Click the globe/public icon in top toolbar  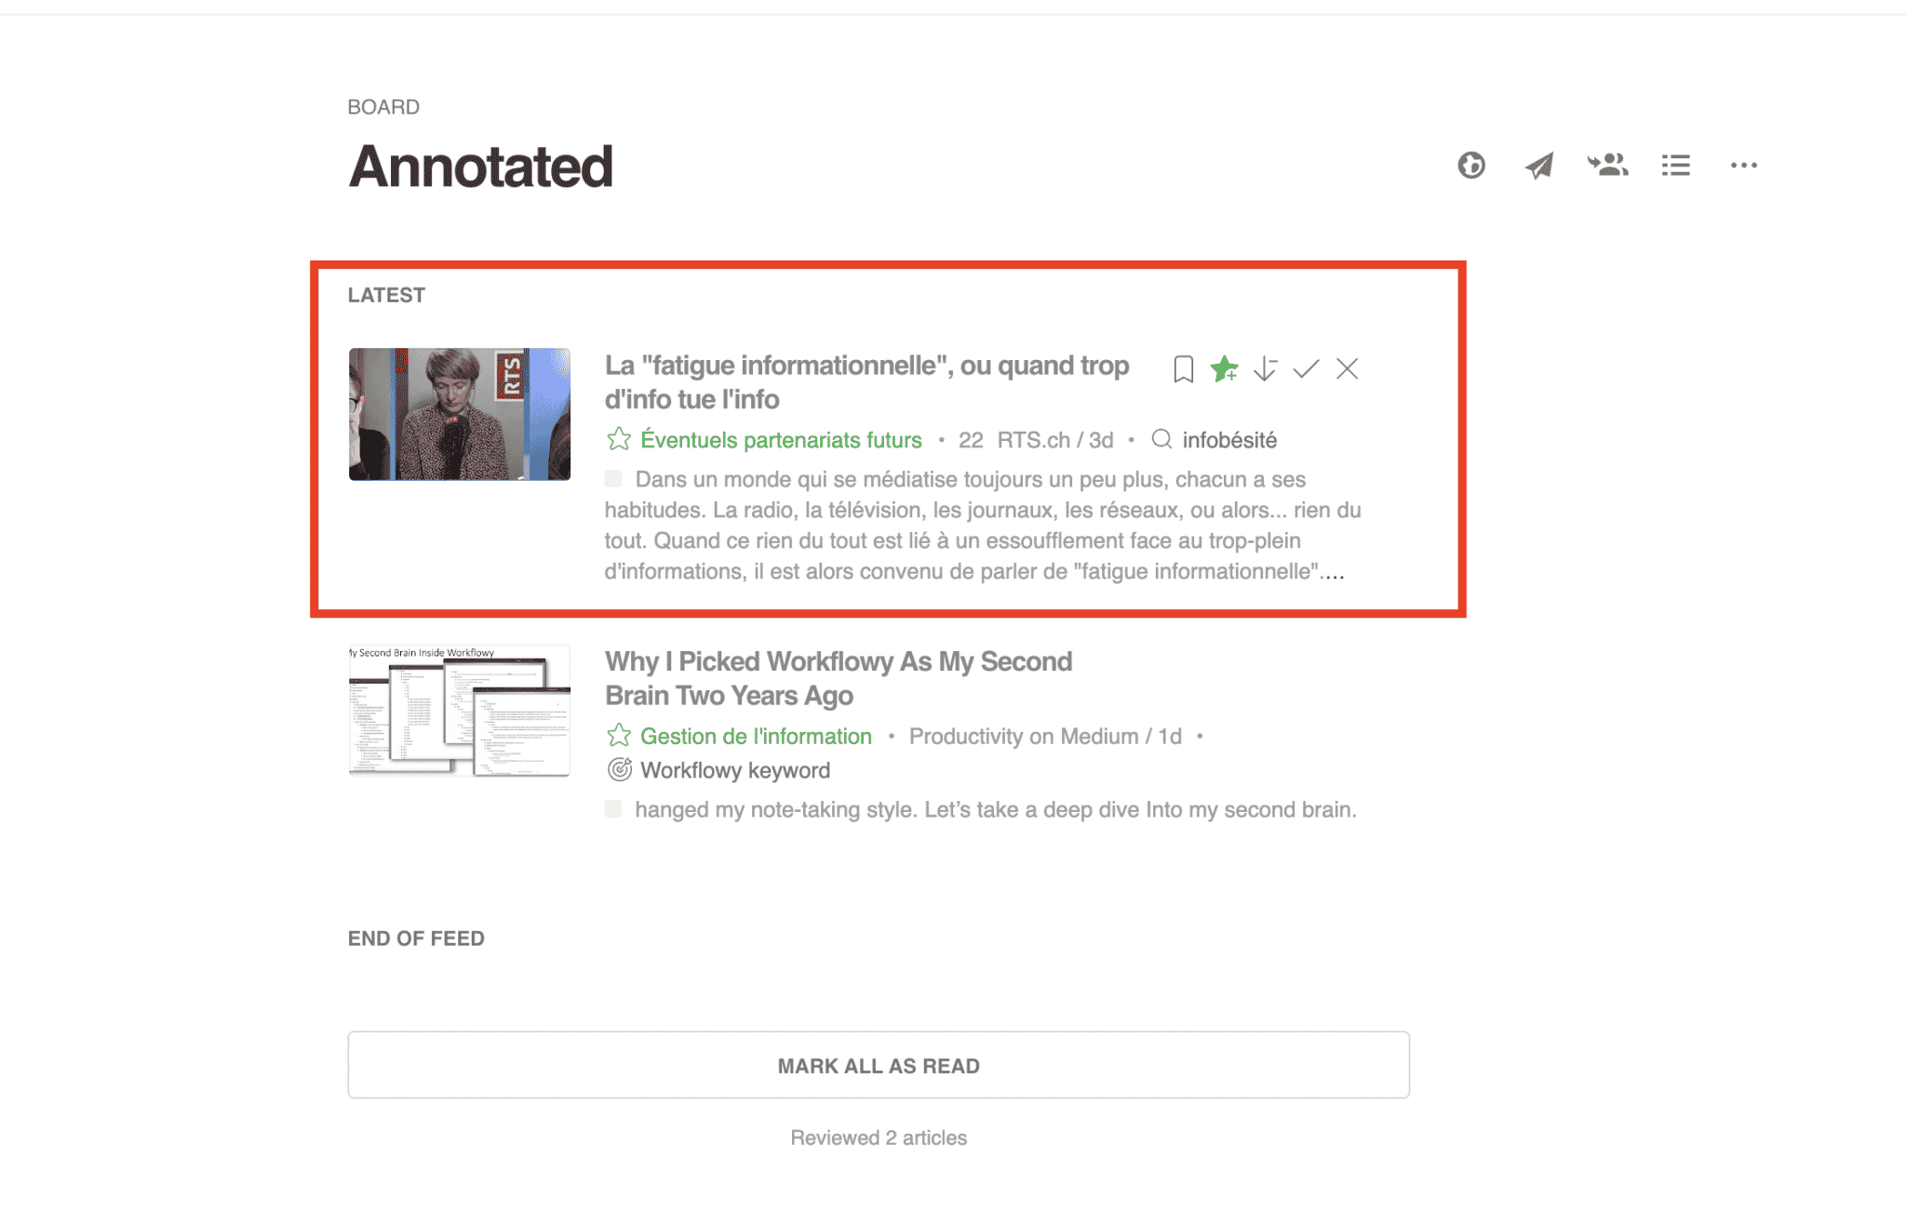click(1471, 164)
